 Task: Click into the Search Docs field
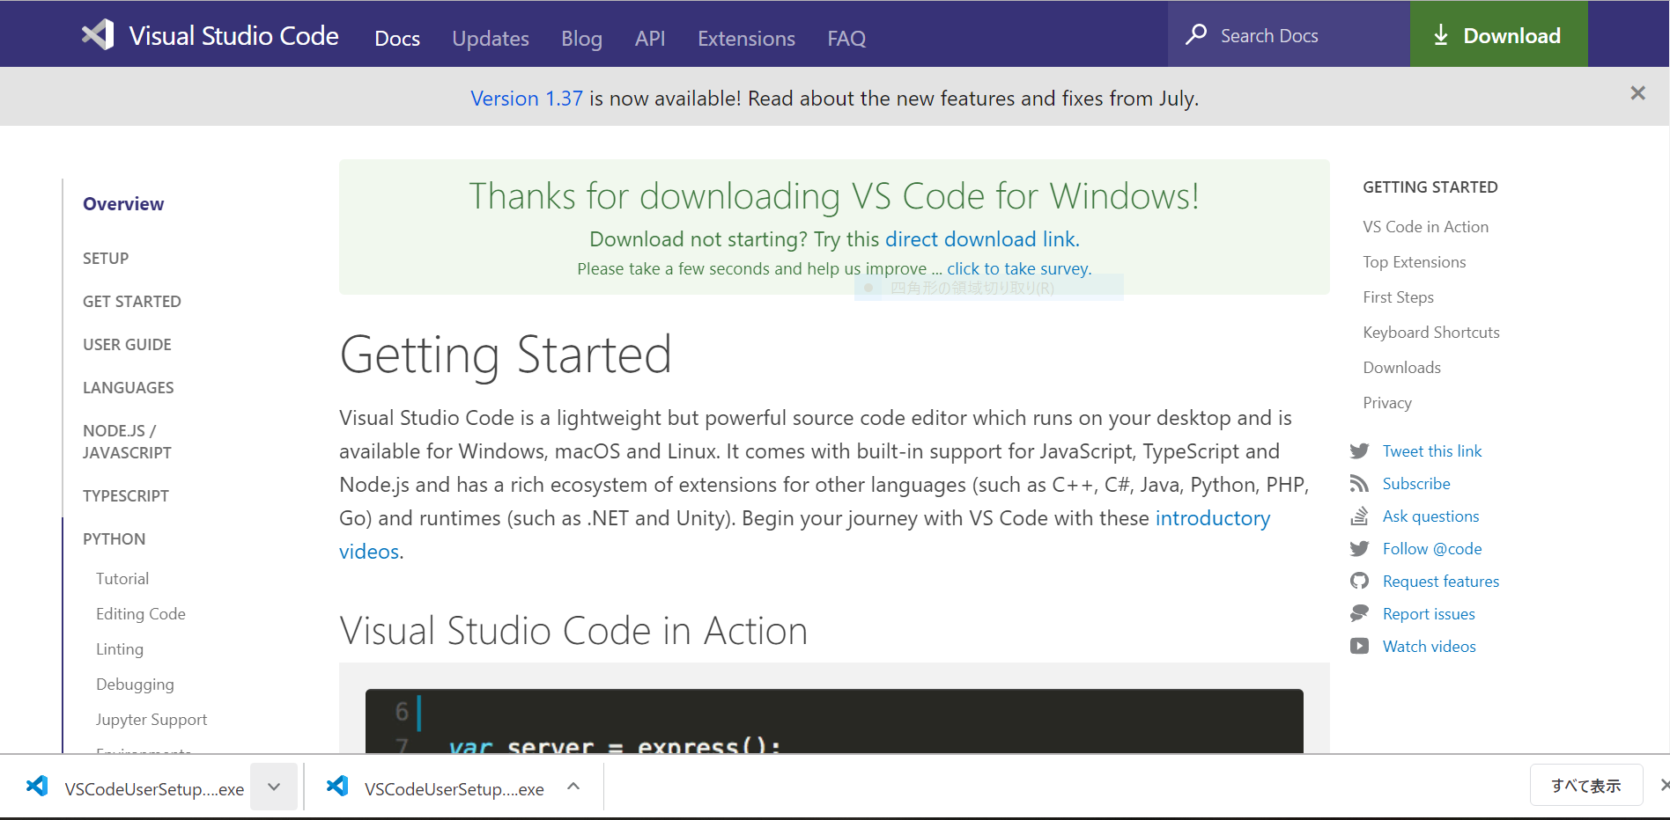click(1289, 34)
